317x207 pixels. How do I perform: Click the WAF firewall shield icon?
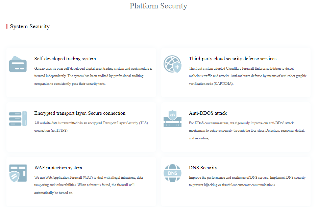(18, 173)
